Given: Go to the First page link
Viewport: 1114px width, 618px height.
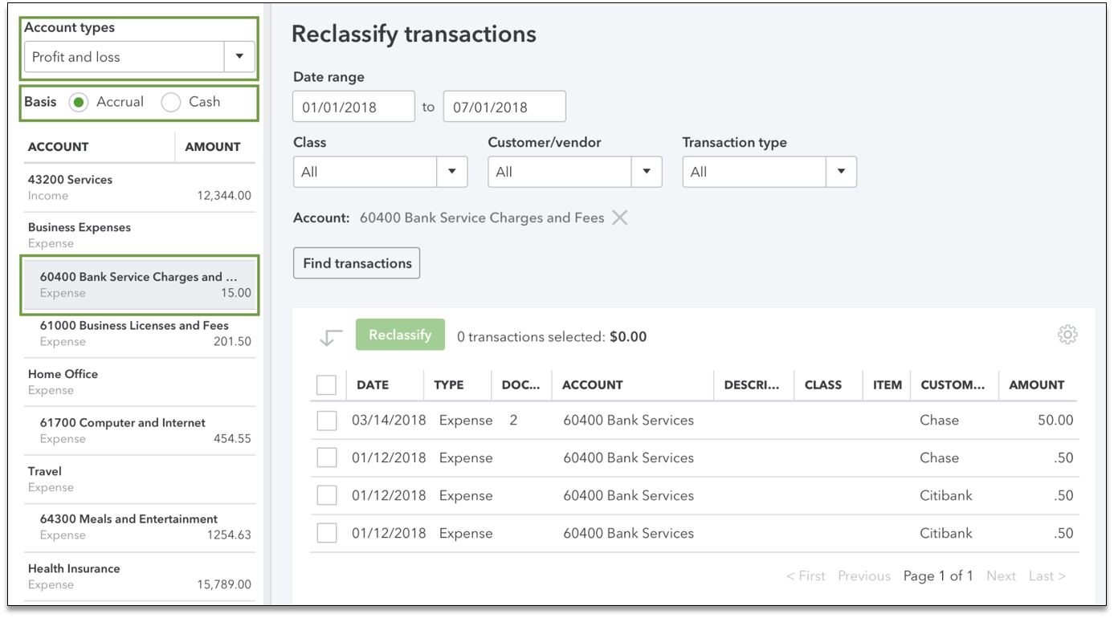Looking at the screenshot, I should [806, 576].
